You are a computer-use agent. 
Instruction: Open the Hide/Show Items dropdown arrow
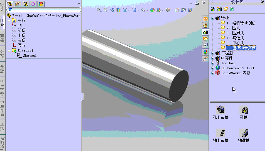[147, 10]
